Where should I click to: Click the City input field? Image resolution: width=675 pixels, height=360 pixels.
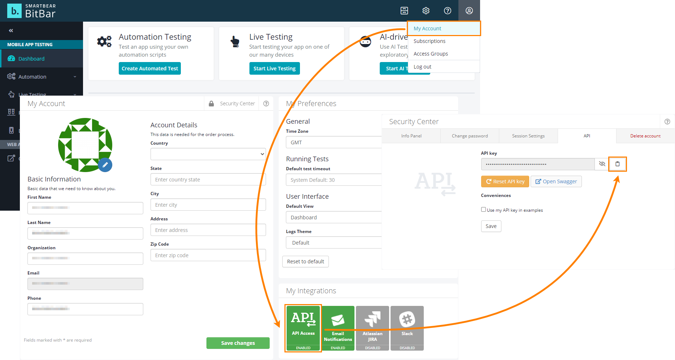point(208,205)
